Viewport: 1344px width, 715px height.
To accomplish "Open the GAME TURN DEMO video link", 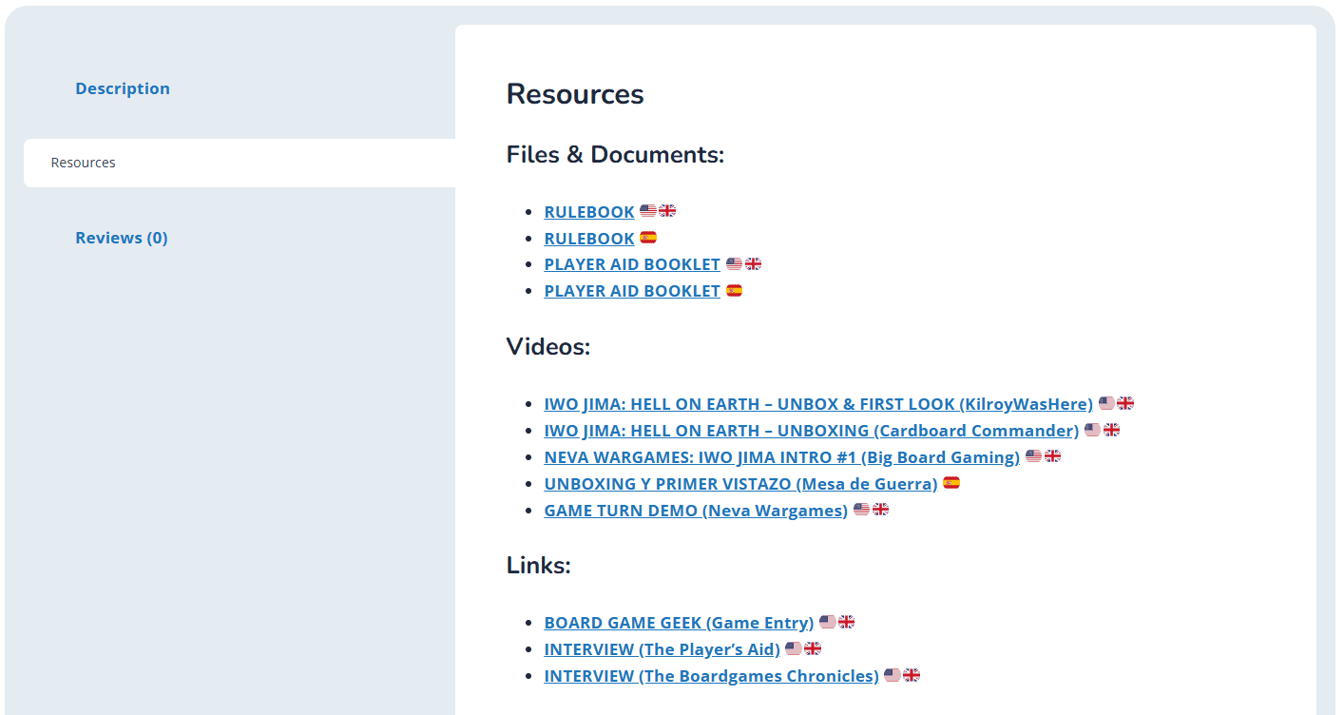I will coord(695,511).
